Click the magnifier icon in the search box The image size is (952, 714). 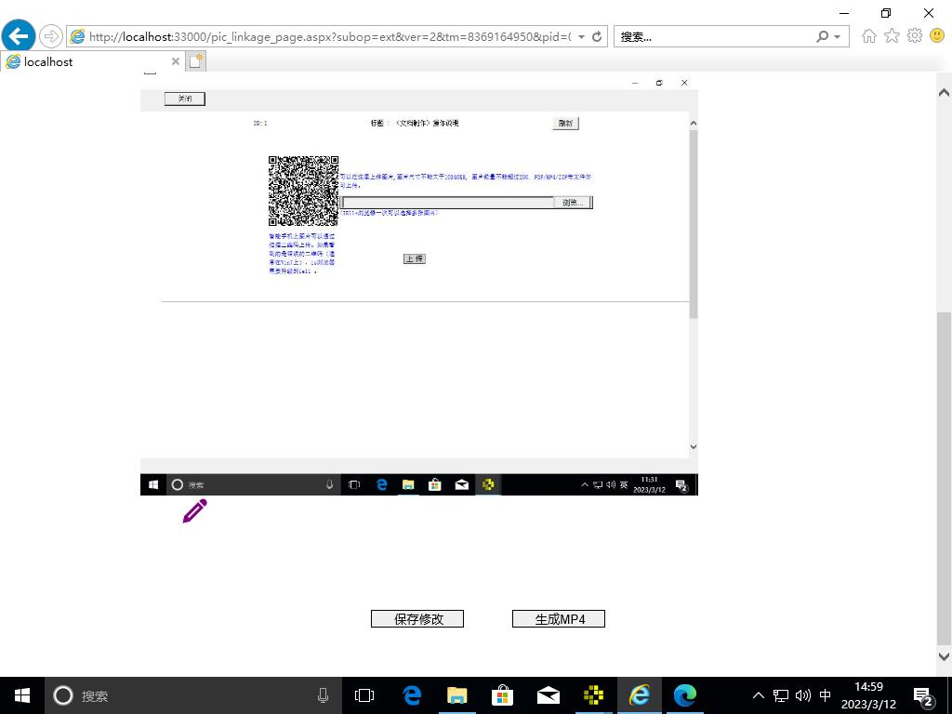tap(822, 37)
